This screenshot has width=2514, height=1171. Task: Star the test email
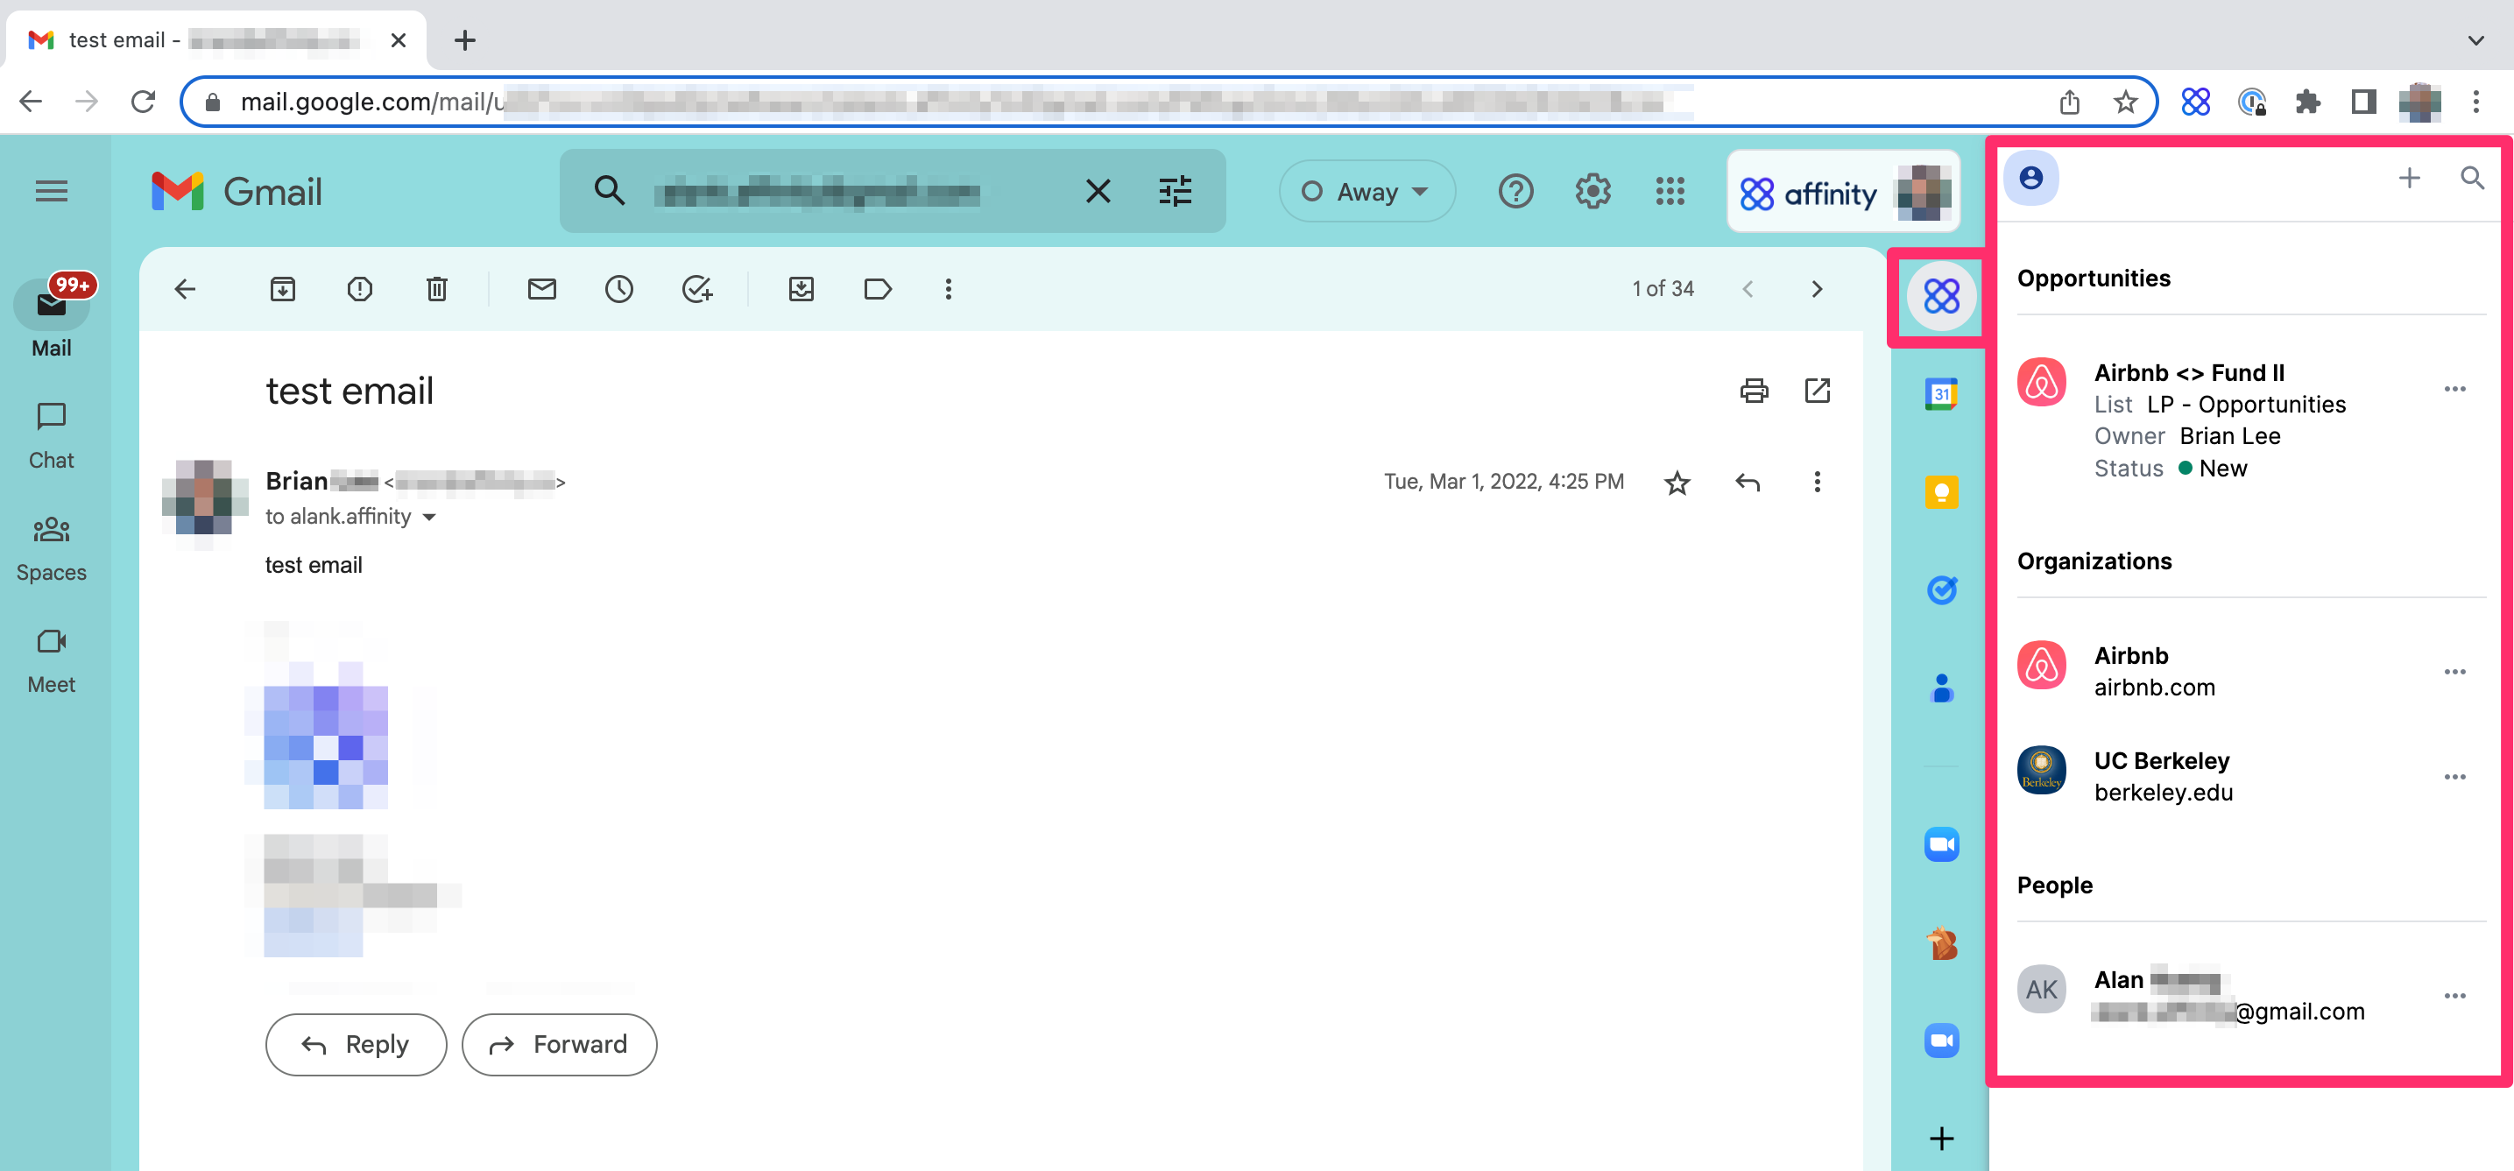[1677, 482]
